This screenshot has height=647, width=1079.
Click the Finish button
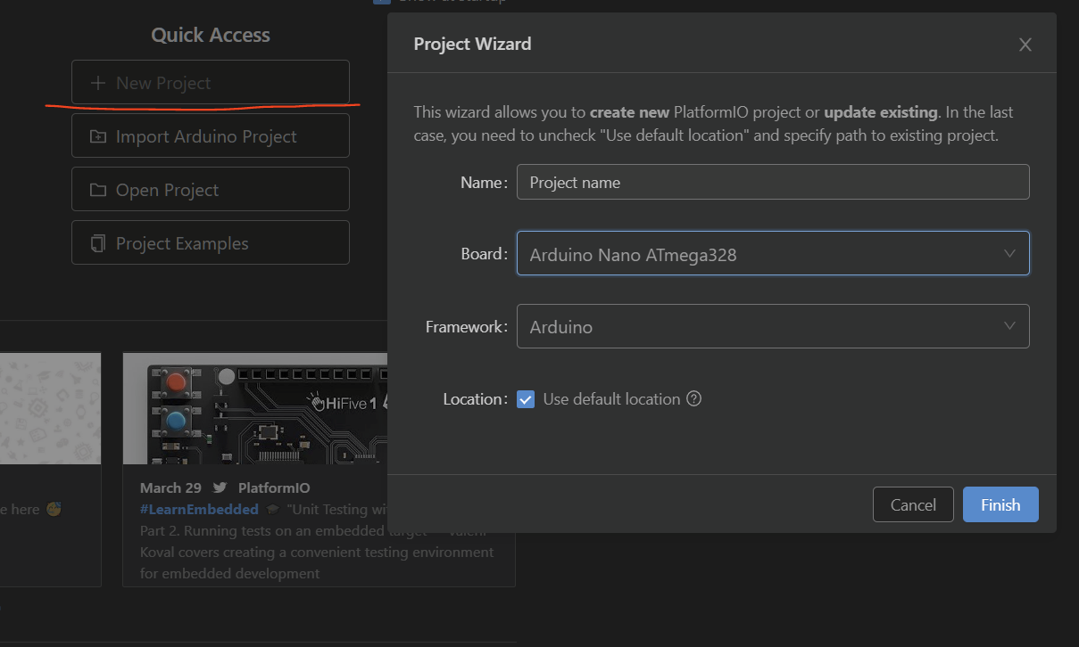[1000, 504]
